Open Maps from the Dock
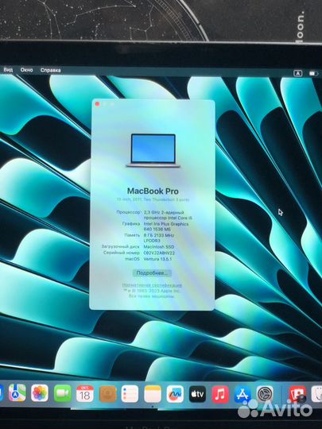322x429 pixels. click(x=17, y=392)
